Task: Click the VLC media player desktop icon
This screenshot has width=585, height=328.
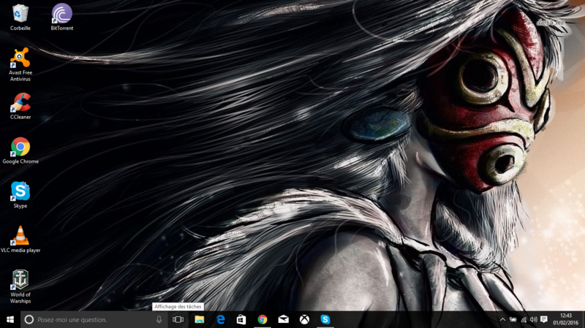Action: [20, 237]
